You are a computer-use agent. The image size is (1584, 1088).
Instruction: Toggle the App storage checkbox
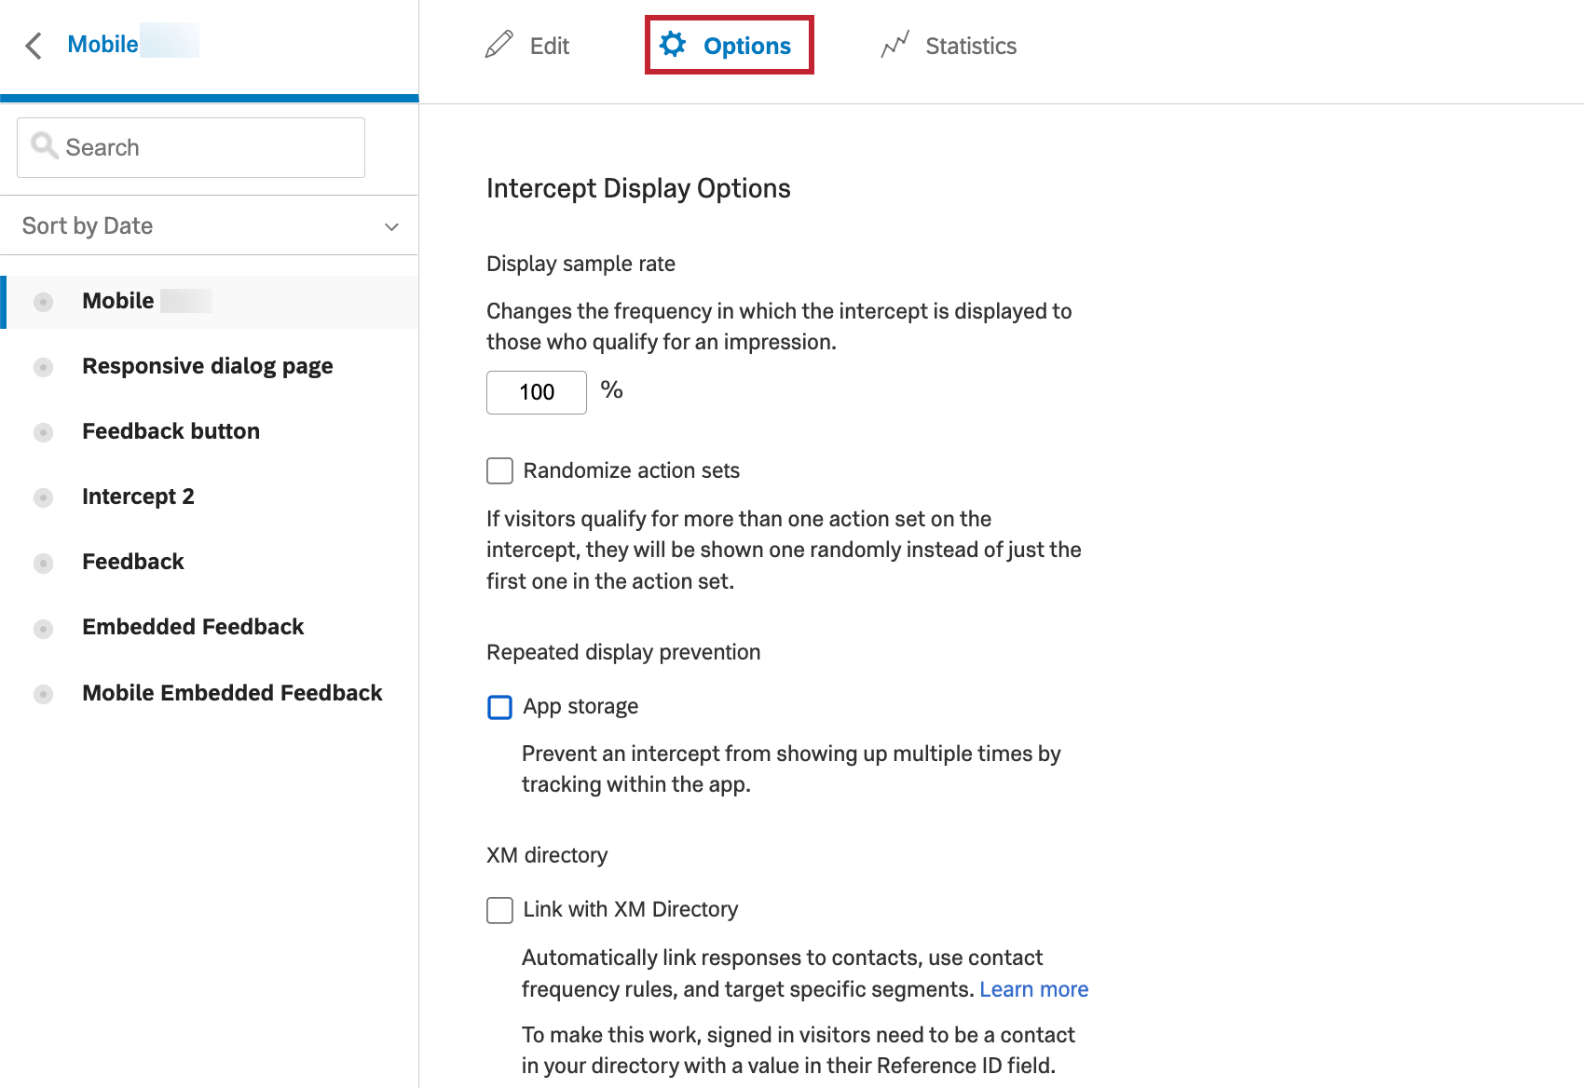pyautogui.click(x=500, y=707)
